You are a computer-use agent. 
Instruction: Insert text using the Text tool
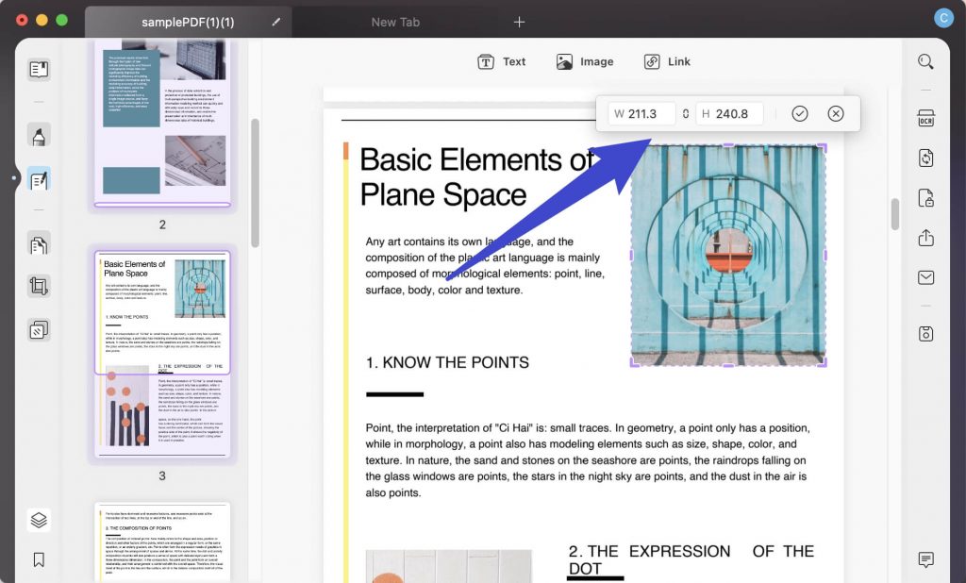tap(502, 60)
